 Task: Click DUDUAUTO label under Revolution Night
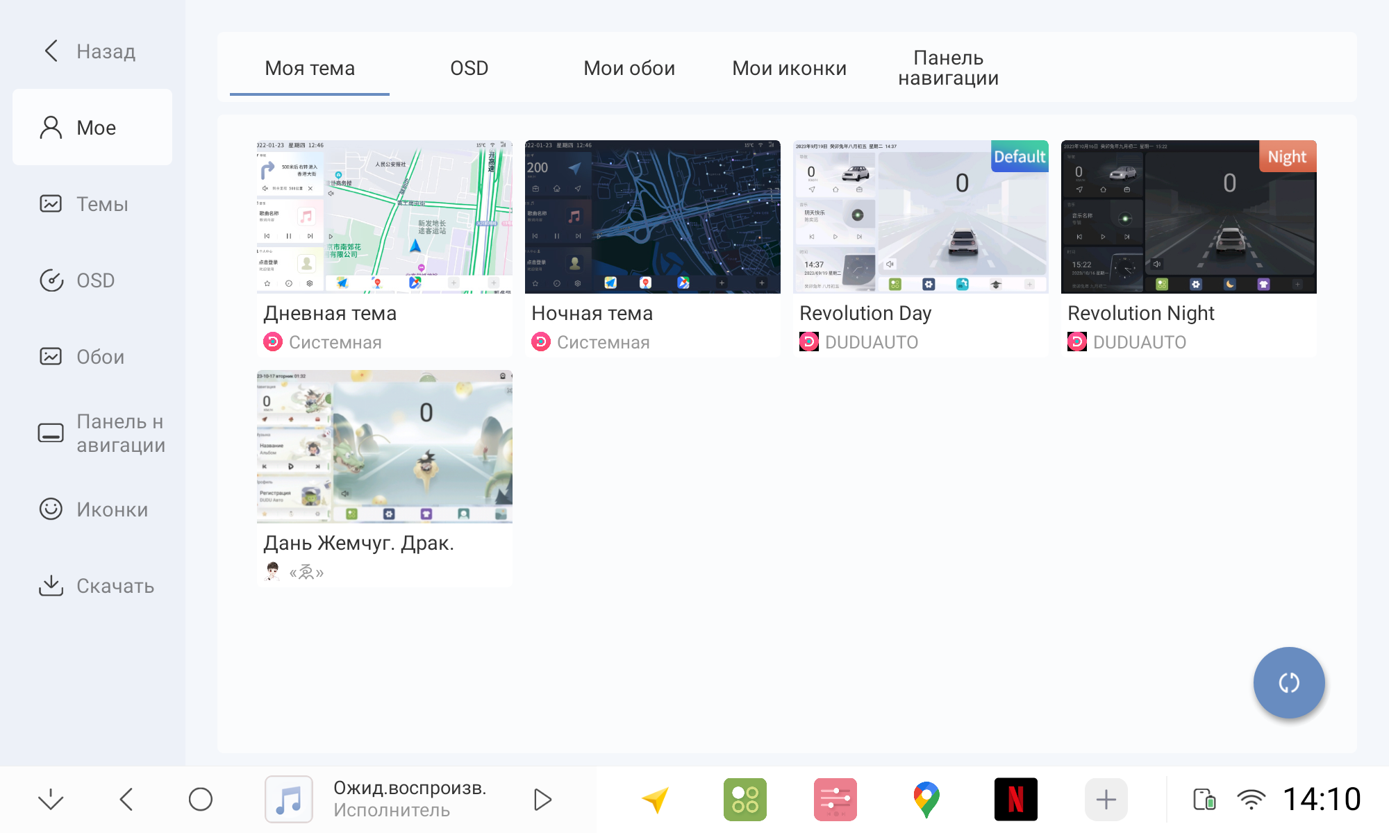1140,342
